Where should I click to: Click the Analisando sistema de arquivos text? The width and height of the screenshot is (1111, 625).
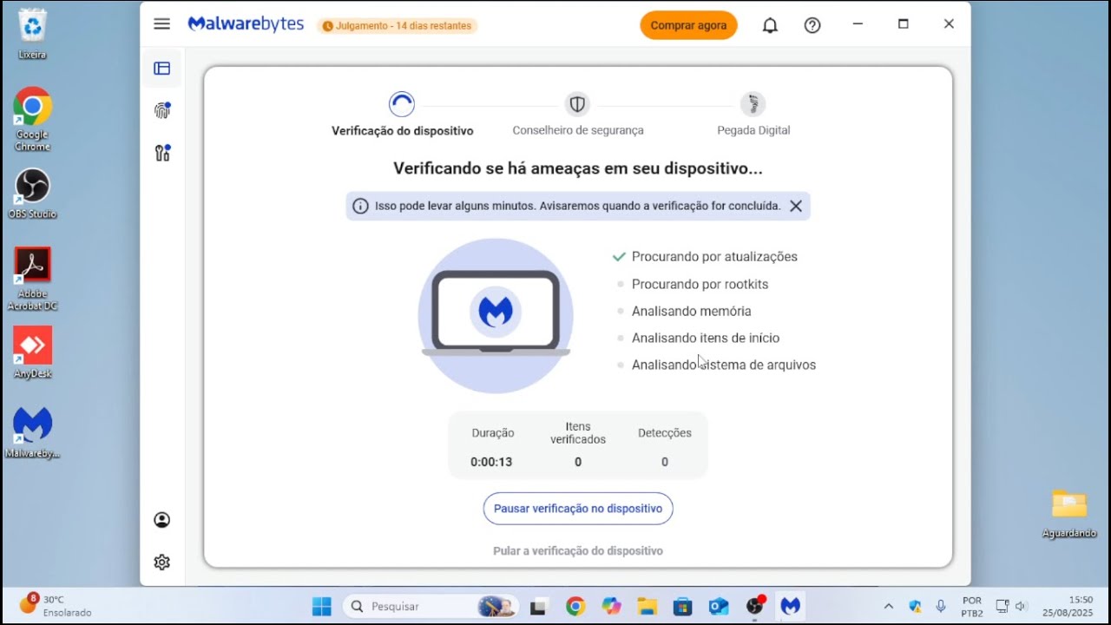pyautogui.click(x=724, y=365)
